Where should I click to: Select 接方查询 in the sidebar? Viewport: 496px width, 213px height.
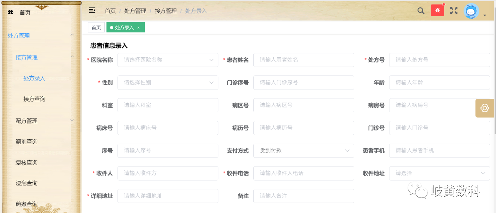click(x=34, y=99)
